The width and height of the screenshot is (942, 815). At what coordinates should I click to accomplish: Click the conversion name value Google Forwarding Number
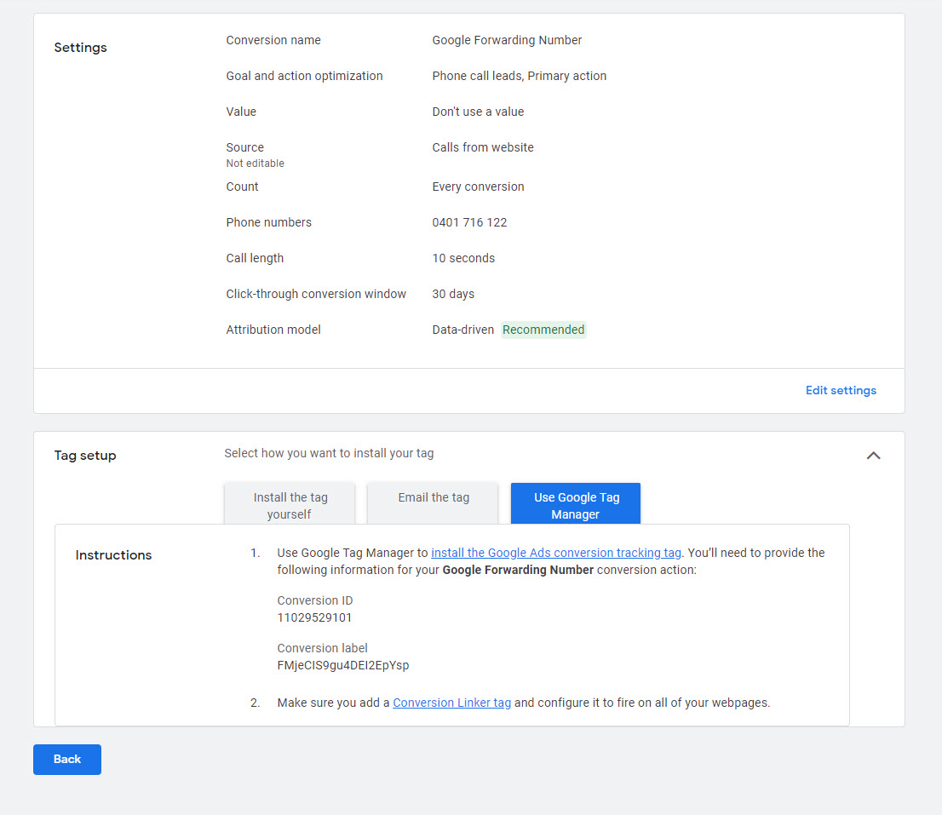point(507,40)
